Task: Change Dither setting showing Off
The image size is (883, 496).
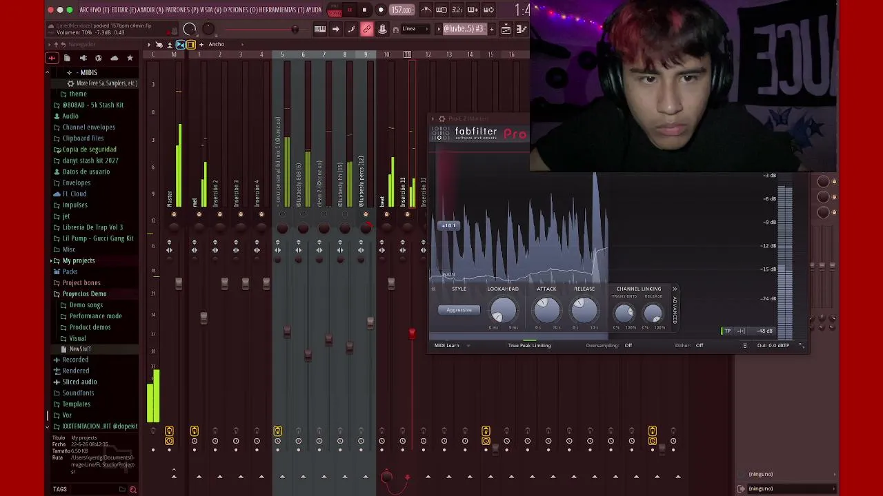Action: [700, 345]
